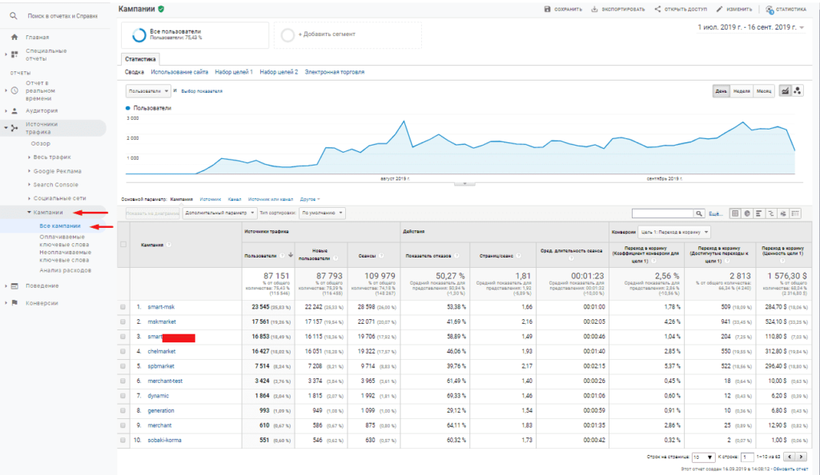
Task: Click the Сохранить save icon
Action: tap(548, 10)
